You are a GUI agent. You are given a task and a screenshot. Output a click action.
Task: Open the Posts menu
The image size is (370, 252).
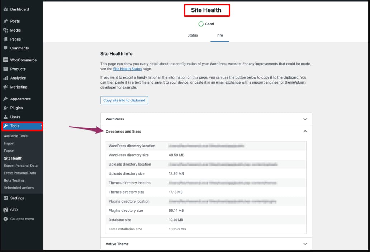[15, 21]
